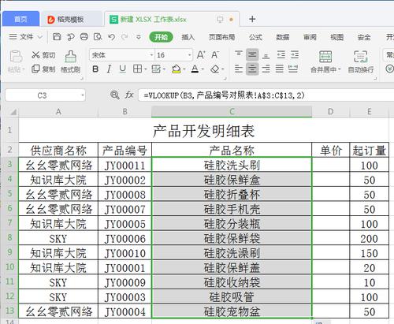Click the Redo arrow icon

pos(125,37)
